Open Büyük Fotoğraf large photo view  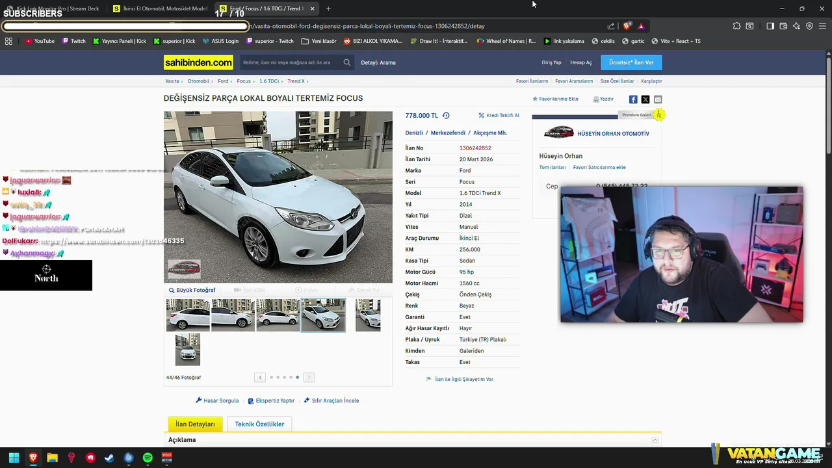pyautogui.click(x=192, y=290)
